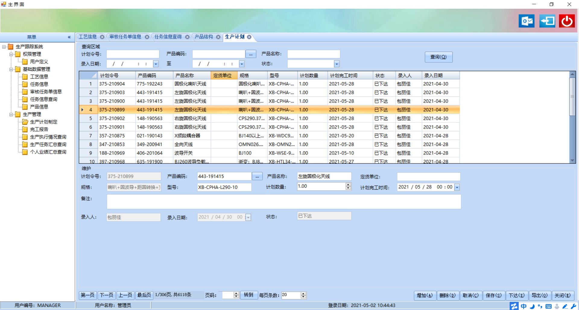Collapse the 菜单 sidebar with double-chevron
This screenshot has height=310, width=579.
(69, 37)
